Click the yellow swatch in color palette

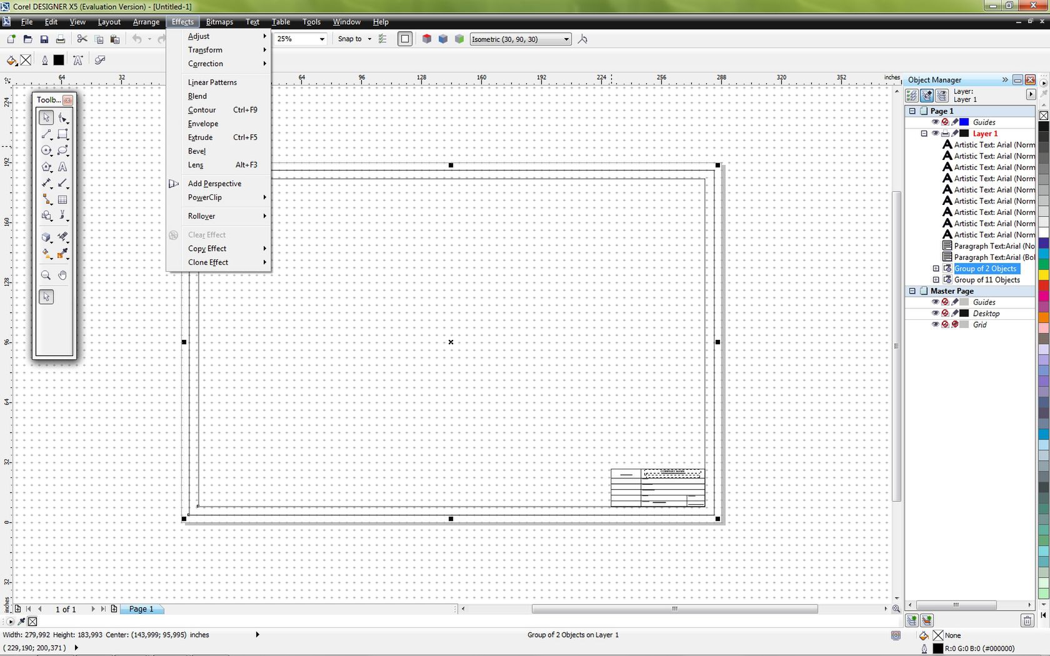tap(1044, 275)
